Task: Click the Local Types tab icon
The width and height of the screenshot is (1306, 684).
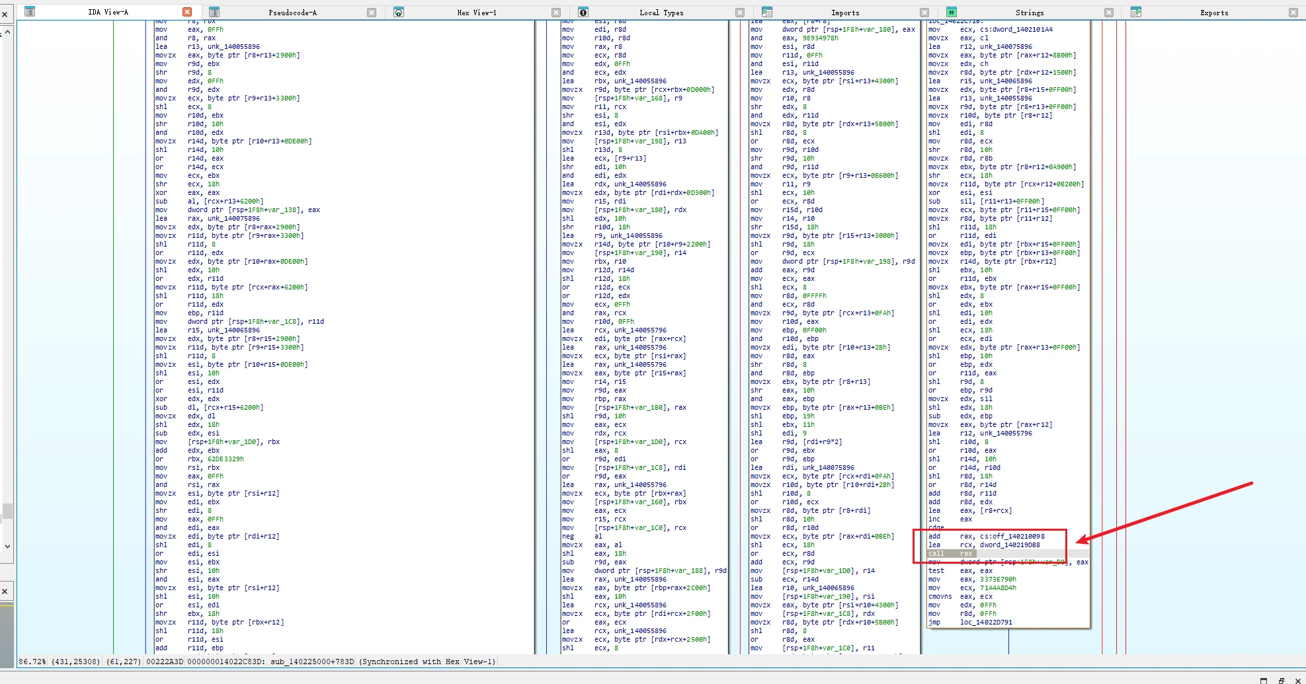Action: (x=583, y=12)
